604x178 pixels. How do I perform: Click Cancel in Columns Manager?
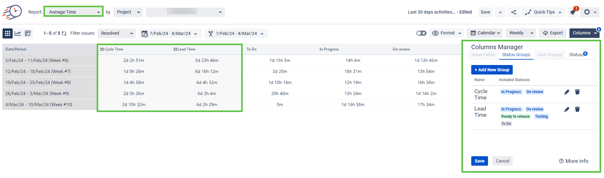(502, 161)
